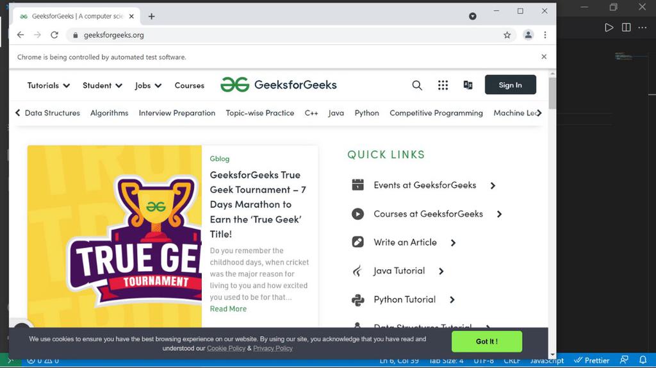Open the Gblog category link
Image resolution: width=656 pixels, height=368 pixels.
[220, 158]
